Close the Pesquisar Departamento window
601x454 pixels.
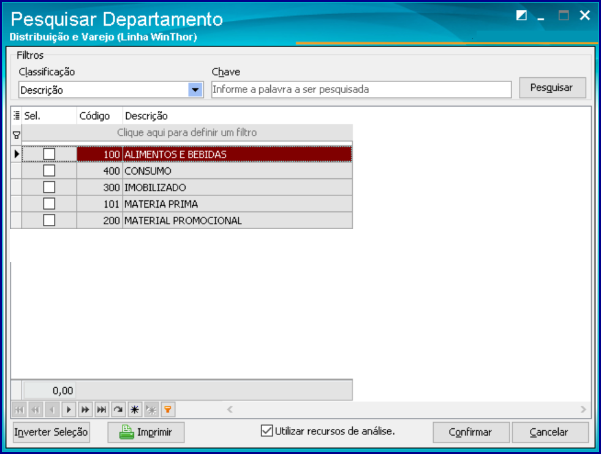click(585, 15)
